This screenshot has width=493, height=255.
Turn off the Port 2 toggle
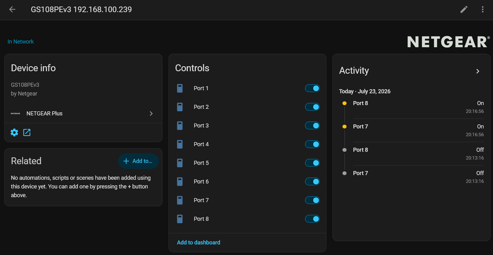click(x=312, y=107)
